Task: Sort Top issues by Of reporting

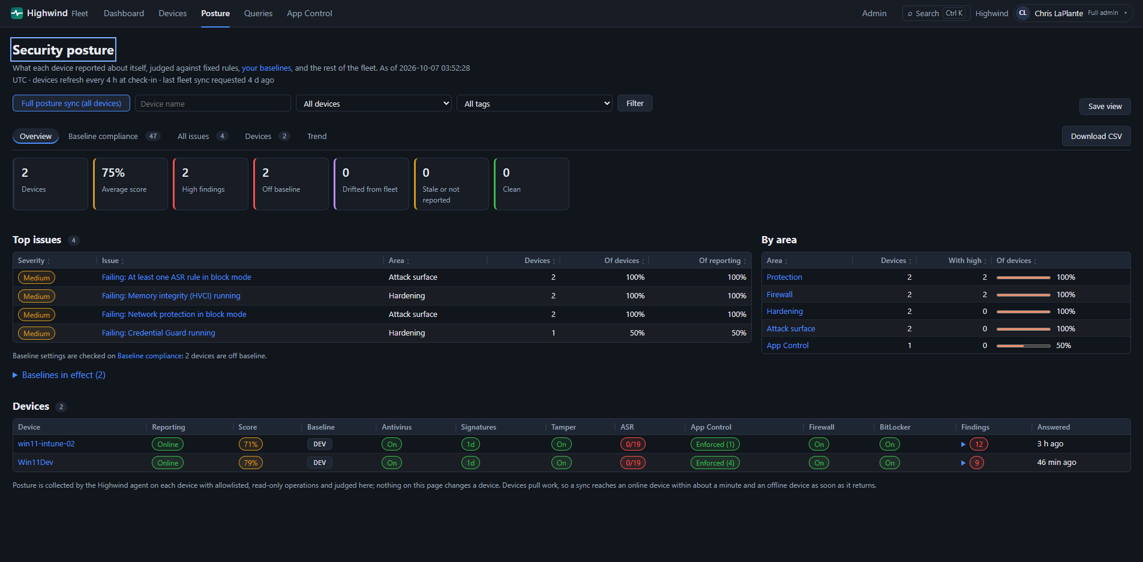Action: (x=722, y=261)
